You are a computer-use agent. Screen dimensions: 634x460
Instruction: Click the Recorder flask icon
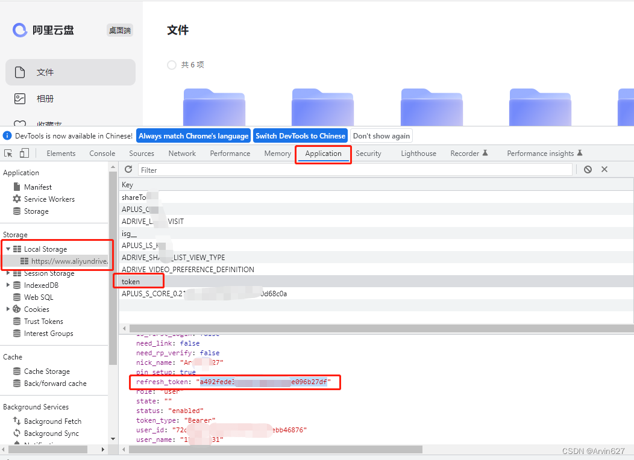[x=485, y=153]
